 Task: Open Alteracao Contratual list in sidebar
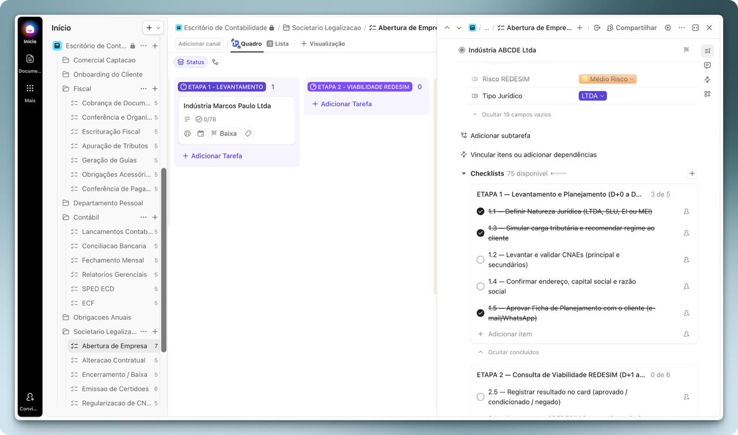tap(114, 360)
